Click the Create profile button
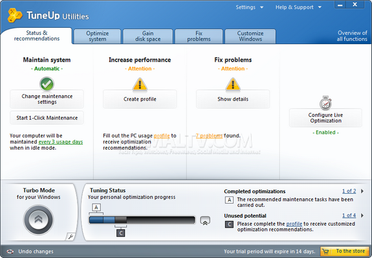This screenshot has height=258, width=372. tap(140, 99)
